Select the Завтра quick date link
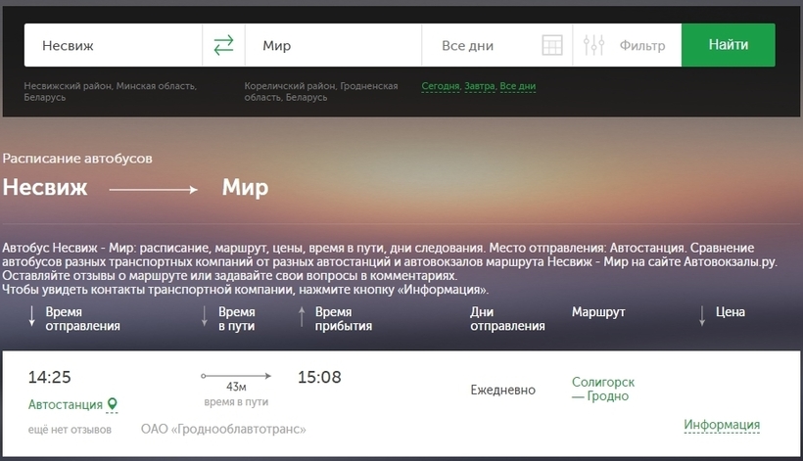 [479, 86]
